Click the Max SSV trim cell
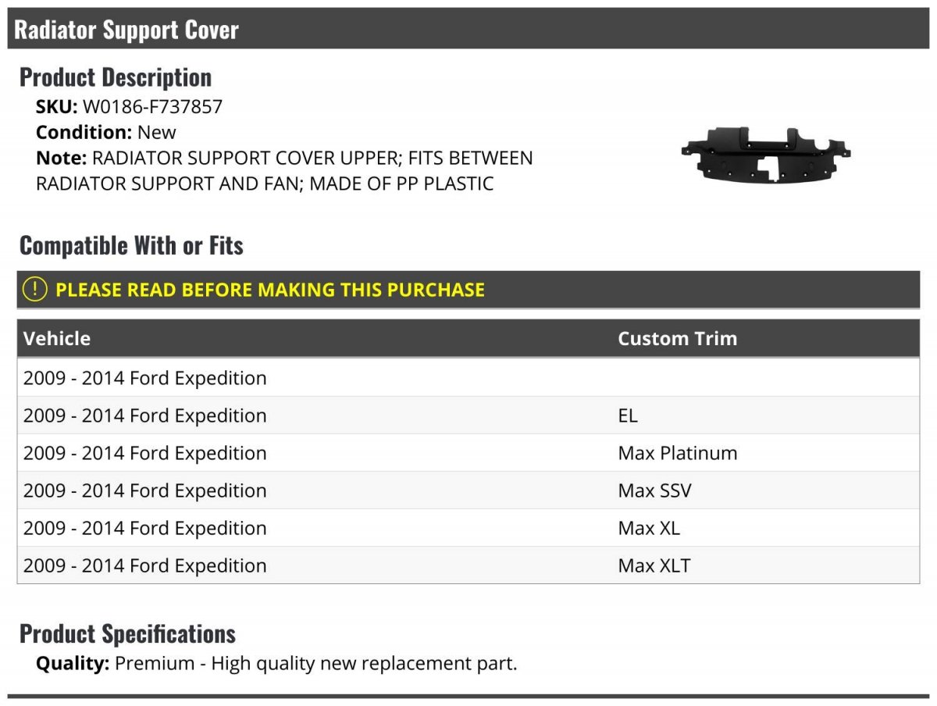Viewport: 937px width, 706px height. pyautogui.click(x=654, y=490)
